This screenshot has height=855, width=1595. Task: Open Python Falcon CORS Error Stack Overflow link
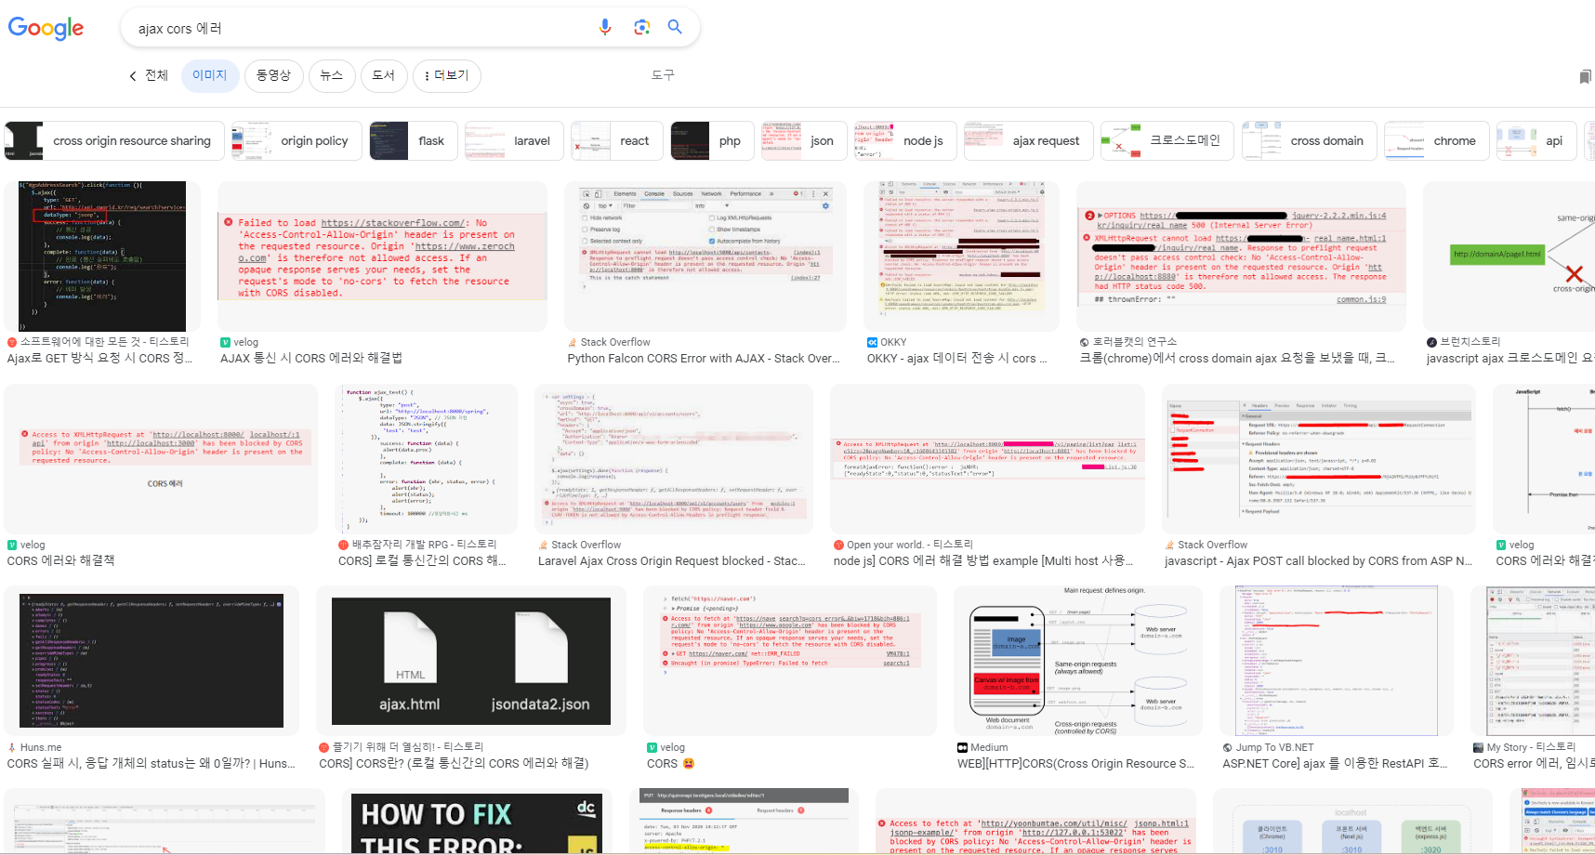coord(703,359)
